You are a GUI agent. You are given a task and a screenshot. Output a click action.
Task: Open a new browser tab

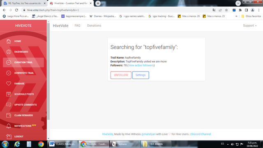coord(98,3)
